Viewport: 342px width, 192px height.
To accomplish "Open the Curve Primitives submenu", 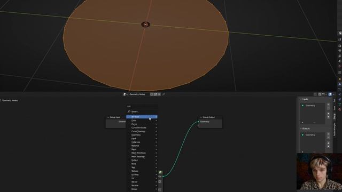I will click(142, 127).
